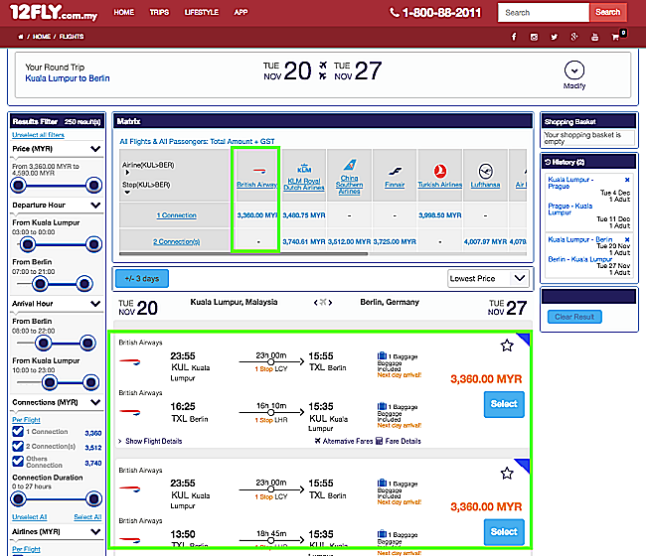646x556 pixels.
Task: Click the 3,998.50 MYR Turkish Airlines price
Action: click(x=440, y=215)
